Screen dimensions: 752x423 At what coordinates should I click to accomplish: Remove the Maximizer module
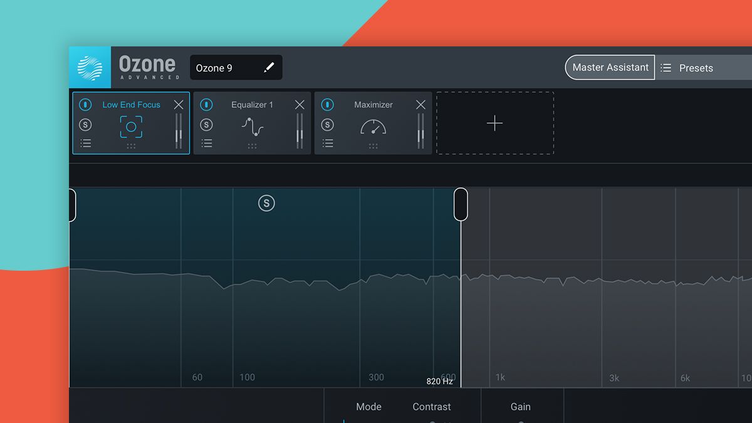(420, 105)
